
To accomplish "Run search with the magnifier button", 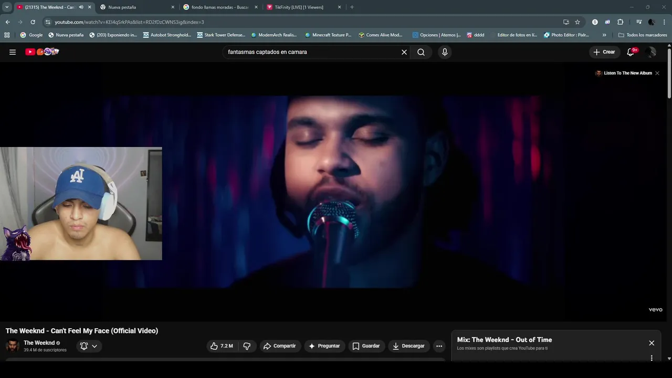I will pos(421,52).
